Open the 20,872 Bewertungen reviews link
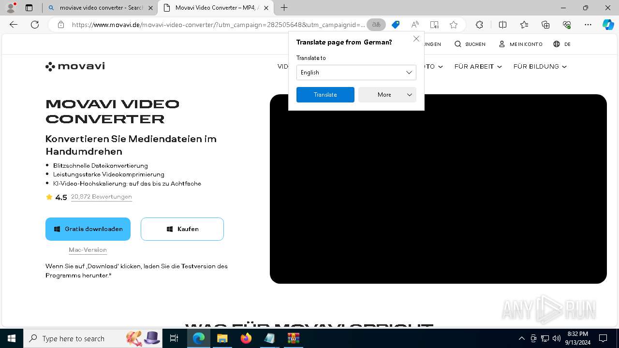Image resolution: width=619 pixels, height=348 pixels. 102,197
